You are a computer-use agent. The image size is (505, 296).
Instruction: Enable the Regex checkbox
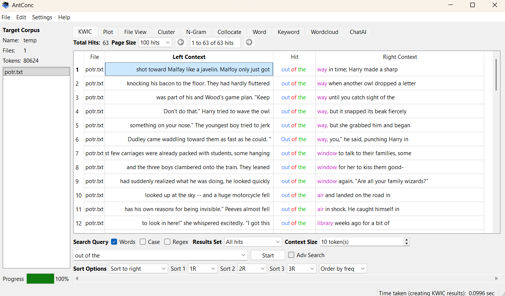pos(167,242)
